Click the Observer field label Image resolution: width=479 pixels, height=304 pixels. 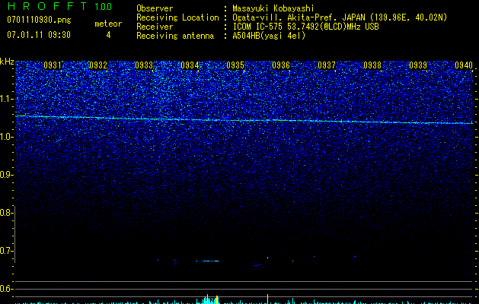[155, 8]
